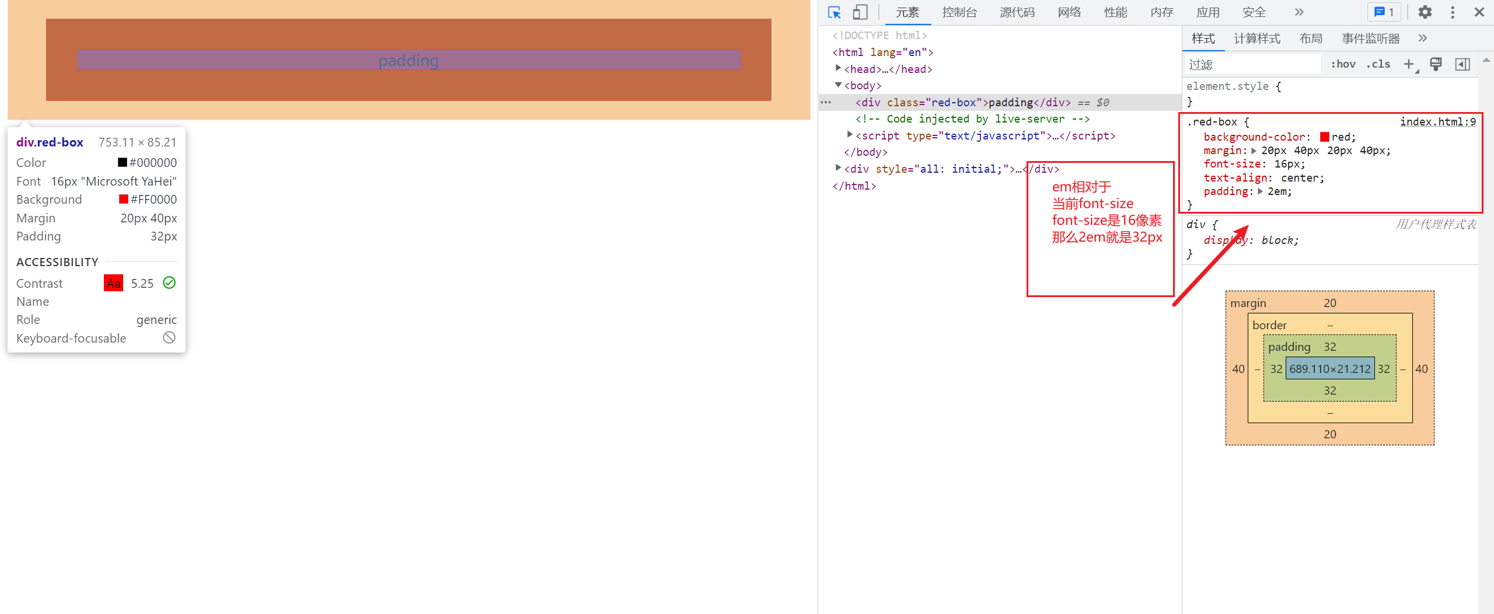Show more DevTools tabs via double chevron
The image size is (1494, 614).
(1298, 12)
